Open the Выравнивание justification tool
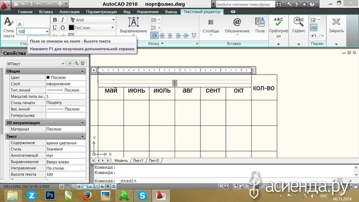Image resolution: width=359 pixels, height=202 pixels. tap(134, 25)
